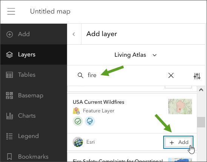Click the Feature Layer label text
This screenshot has height=162, width=207.
(98, 111)
